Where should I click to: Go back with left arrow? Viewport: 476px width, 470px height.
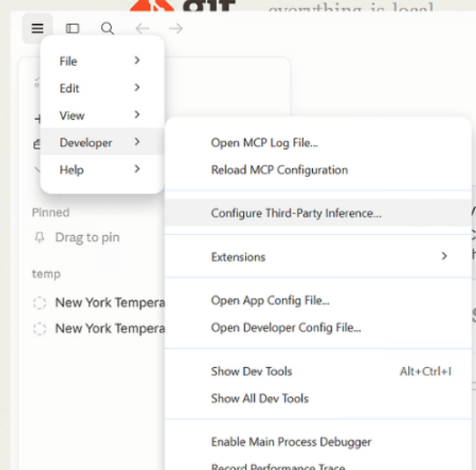tap(143, 29)
